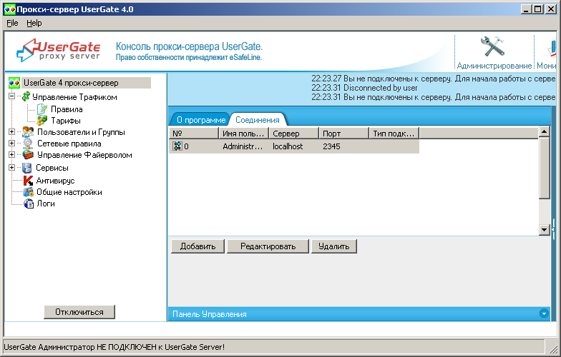
Task: Sort by the Порт column header
Action: (343, 133)
